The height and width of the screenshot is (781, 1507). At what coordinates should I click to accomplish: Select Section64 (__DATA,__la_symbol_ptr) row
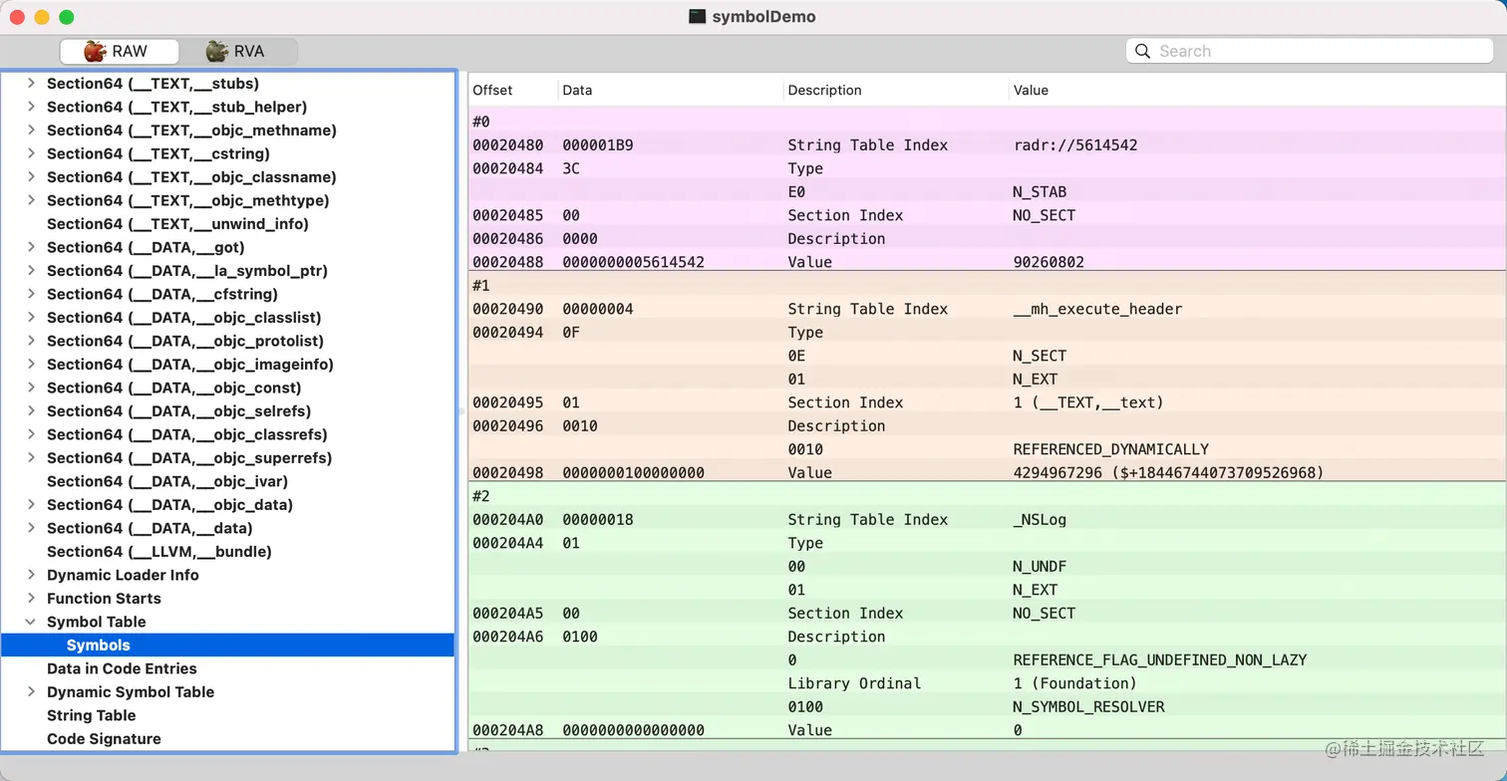(227, 271)
